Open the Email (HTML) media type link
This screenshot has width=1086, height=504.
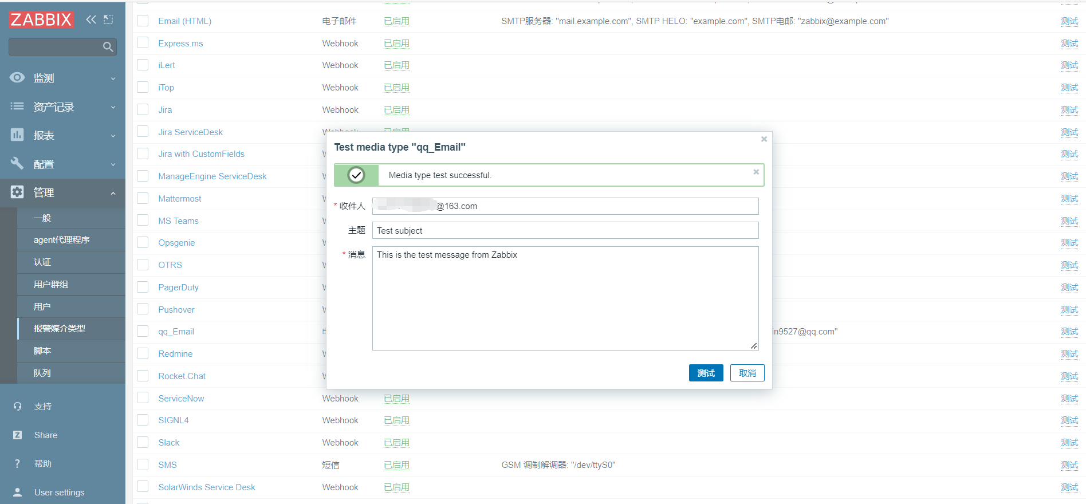point(185,21)
